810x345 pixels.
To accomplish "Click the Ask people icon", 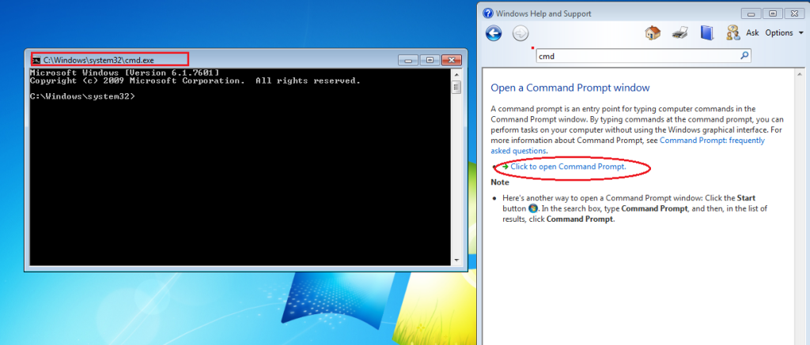I will pos(732,33).
